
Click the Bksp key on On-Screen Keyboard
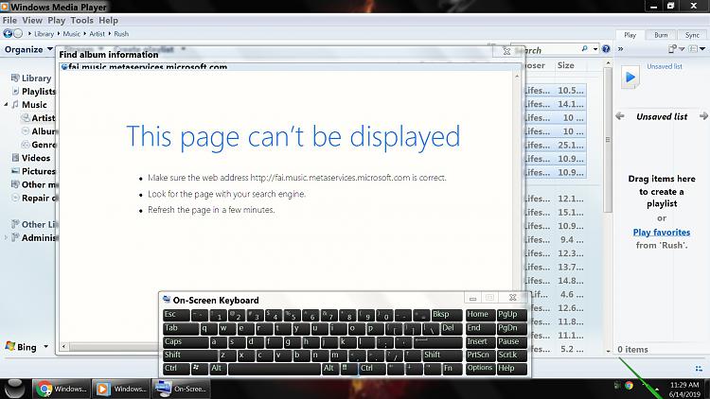click(x=447, y=315)
